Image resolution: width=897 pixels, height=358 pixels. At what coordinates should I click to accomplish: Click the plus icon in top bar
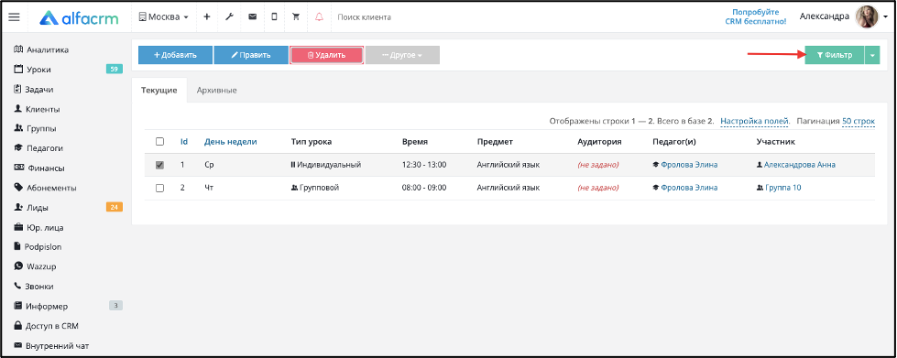pos(206,17)
